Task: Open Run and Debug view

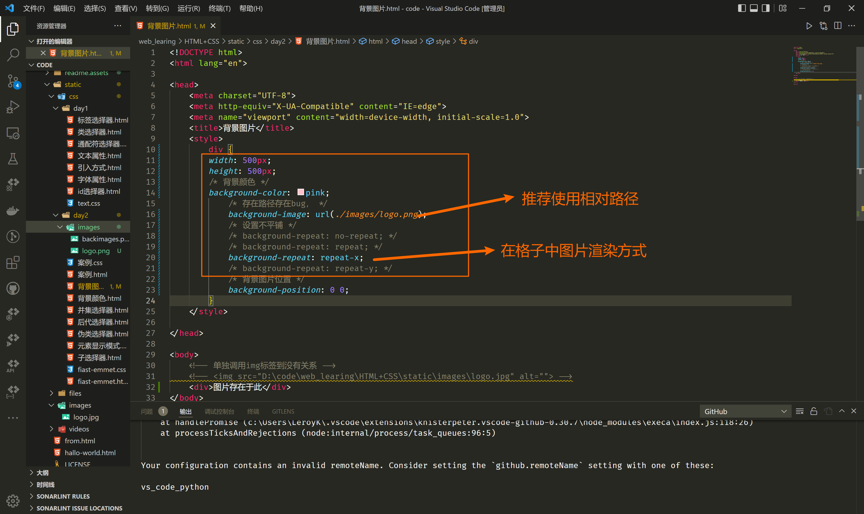Action: (13, 107)
